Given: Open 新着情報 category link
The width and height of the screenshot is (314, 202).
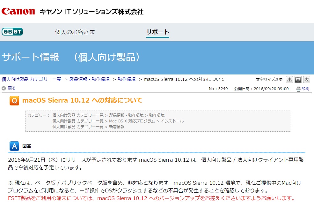Looking at the screenshot, I should pyautogui.click(x=117, y=127).
